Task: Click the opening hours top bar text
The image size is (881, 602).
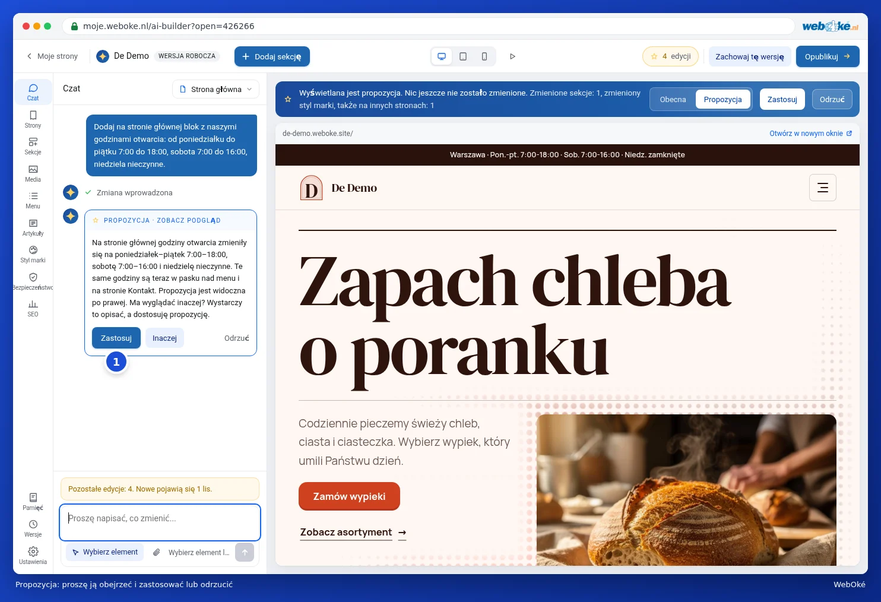Action: click(567, 154)
